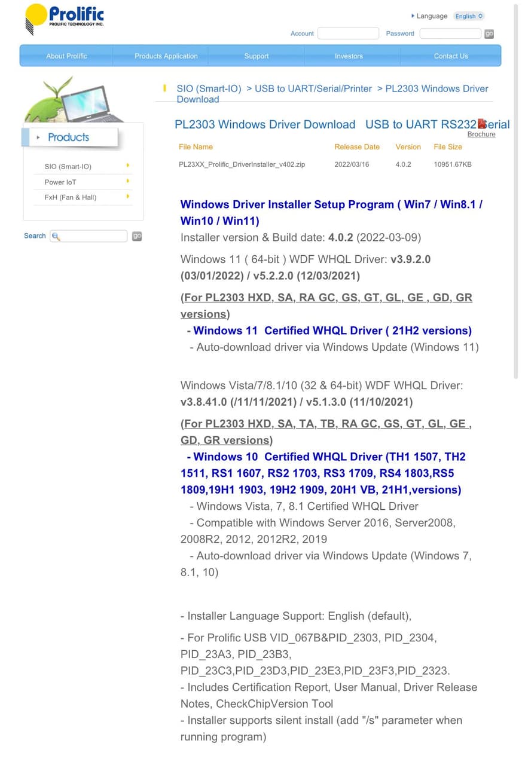The width and height of the screenshot is (522, 765).
Task: Open the Language dropdown selector
Action: pos(469,16)
